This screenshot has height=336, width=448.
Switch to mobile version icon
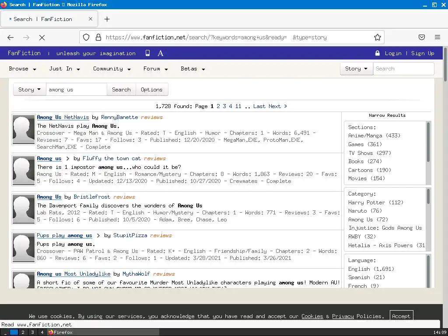pos(148,53)
